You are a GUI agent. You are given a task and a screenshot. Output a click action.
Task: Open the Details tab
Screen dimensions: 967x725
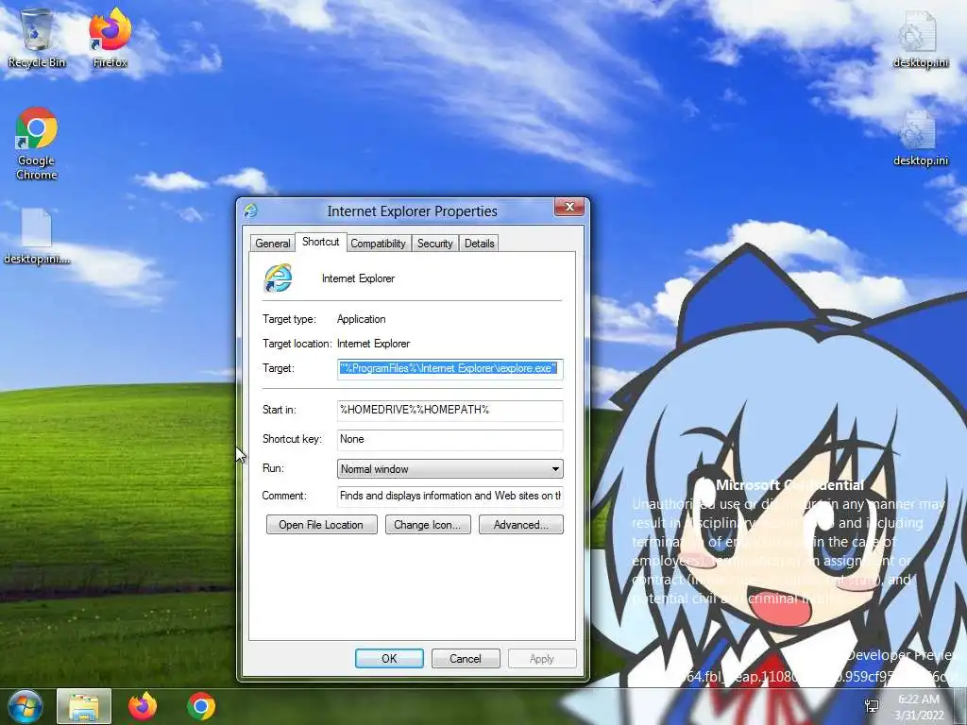(x=479, y=244)
